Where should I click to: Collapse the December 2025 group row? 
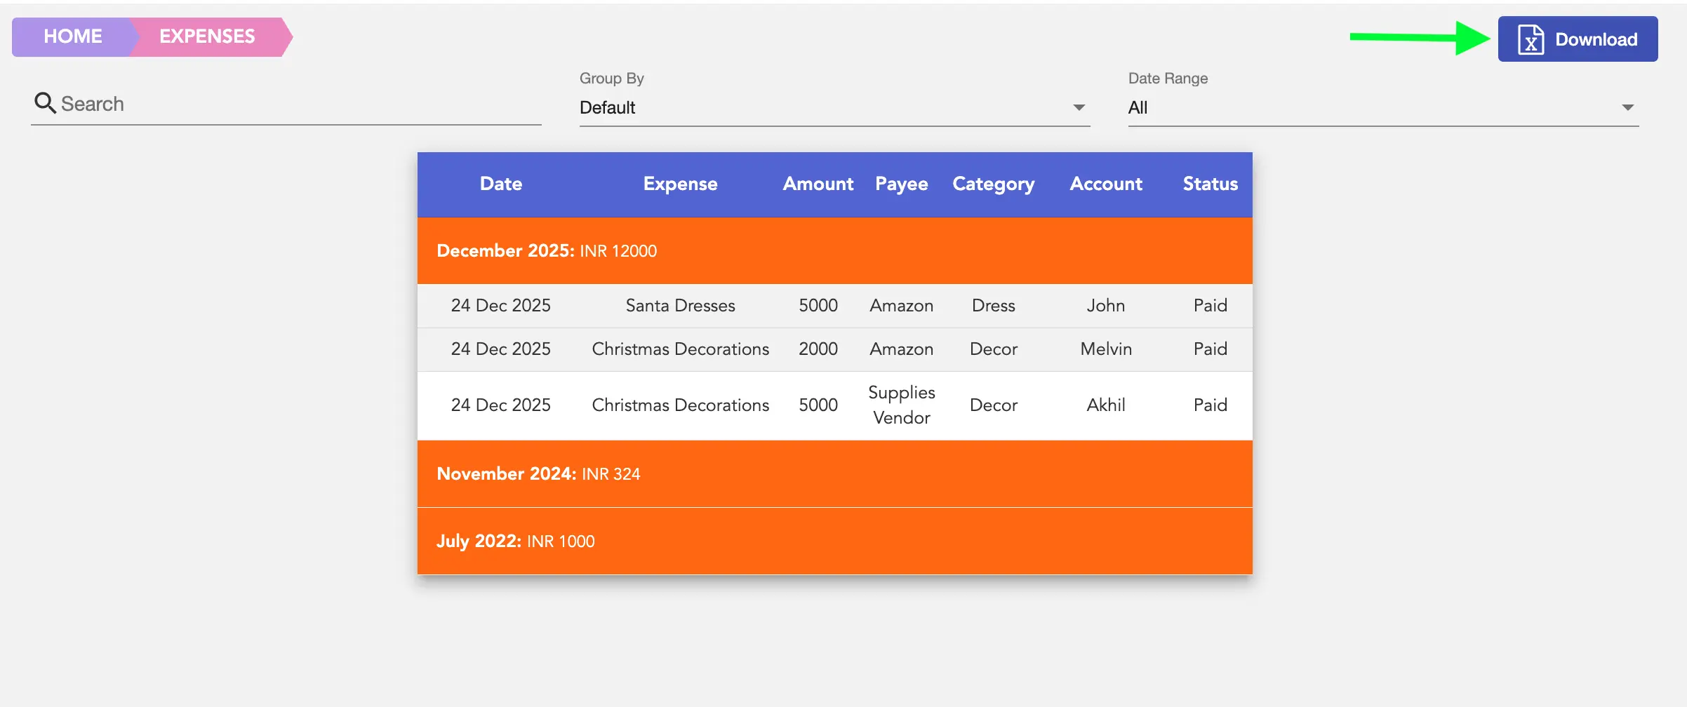tap(835, 250)
